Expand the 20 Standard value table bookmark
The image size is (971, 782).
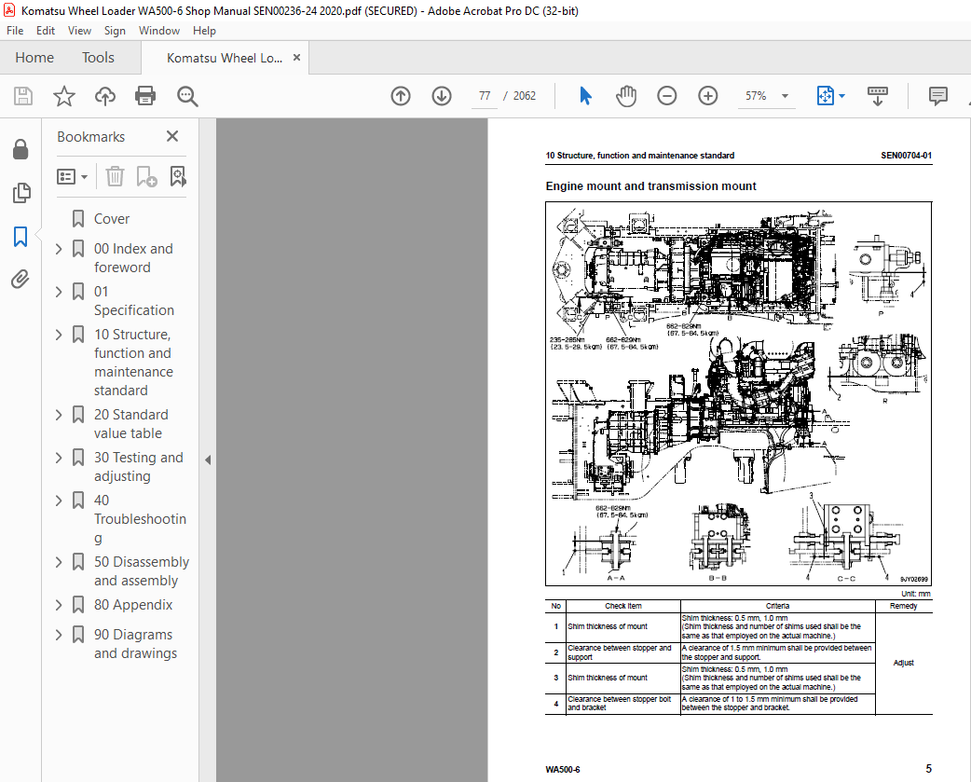coord(59,415)
